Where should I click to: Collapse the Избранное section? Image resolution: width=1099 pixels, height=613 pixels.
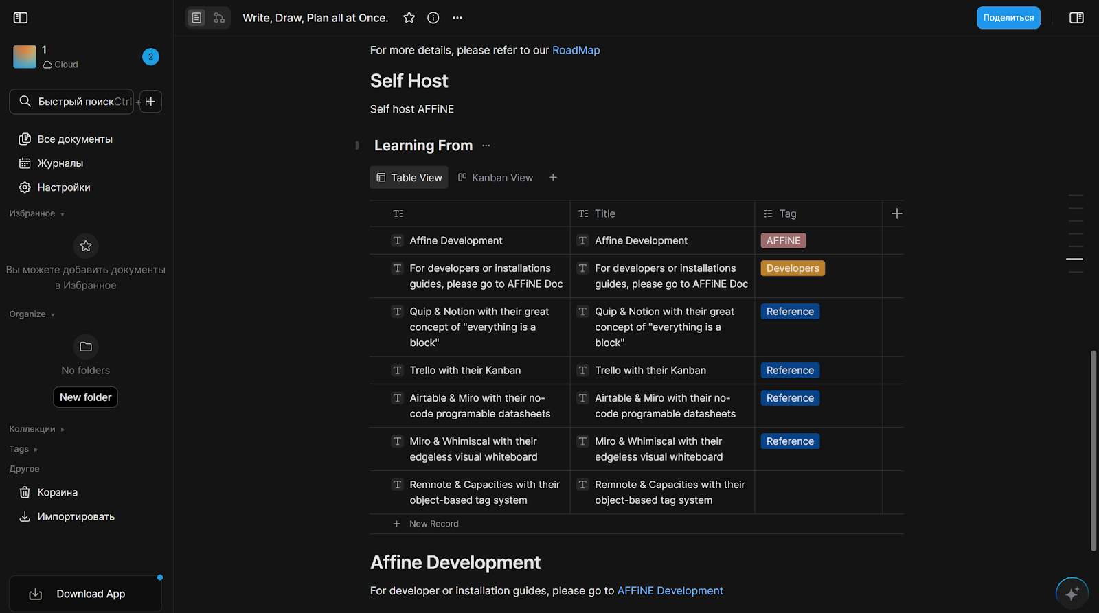37,213
